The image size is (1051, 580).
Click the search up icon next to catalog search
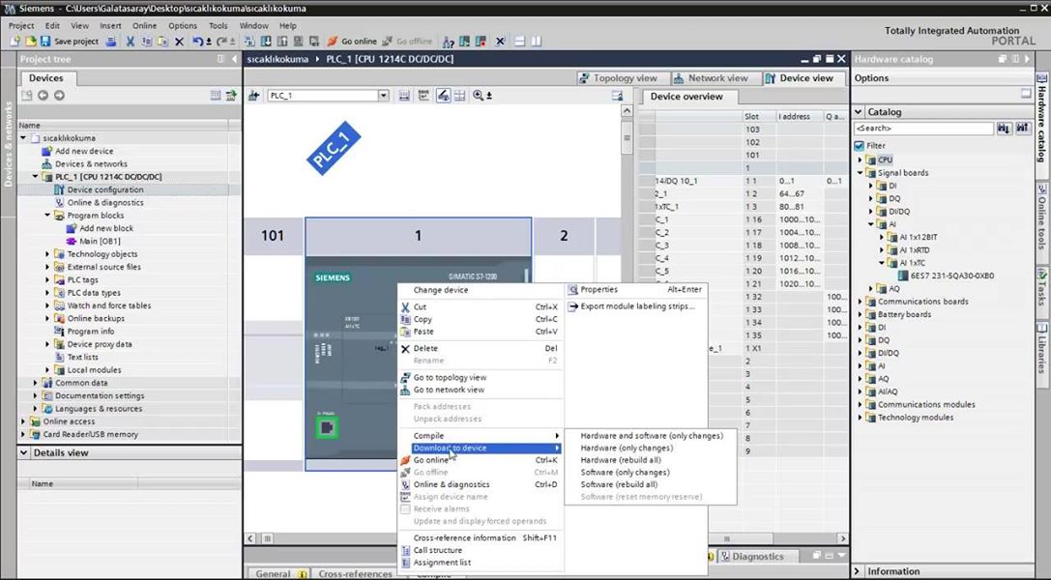click(1022, 128)
